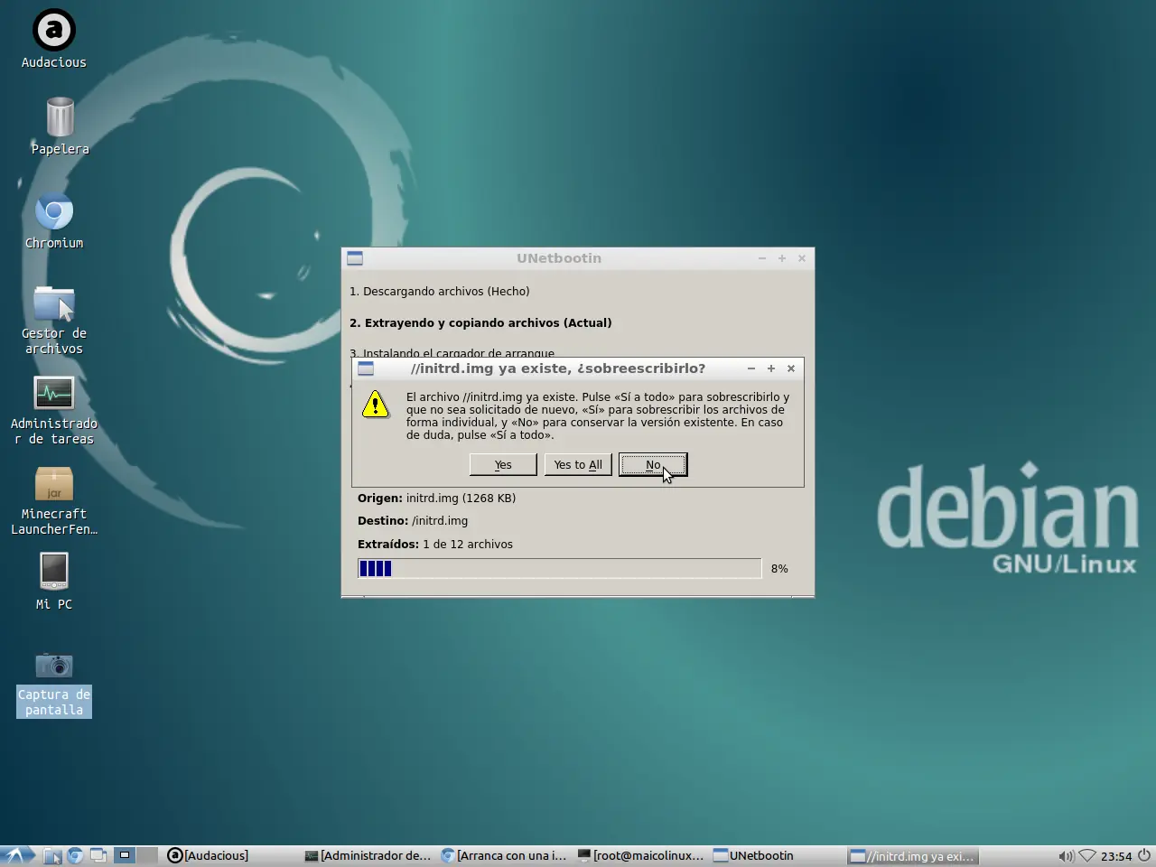The height and width of the screenshot is (867, 1156).
Task: Select Captura de pantalla desktop icon
Action: [x=54, y=685]
